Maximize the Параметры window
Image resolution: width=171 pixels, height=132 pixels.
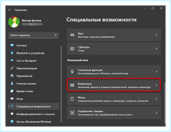pos(153,8)
